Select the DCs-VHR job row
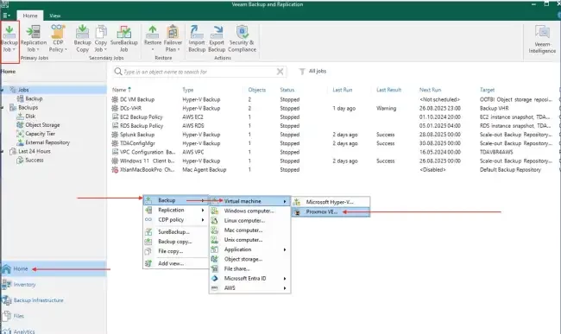Screen dimensions: 561x334 point(333,109)
